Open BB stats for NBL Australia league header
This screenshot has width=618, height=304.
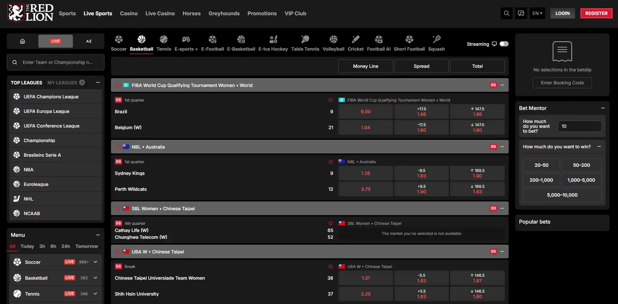(493, 147)
